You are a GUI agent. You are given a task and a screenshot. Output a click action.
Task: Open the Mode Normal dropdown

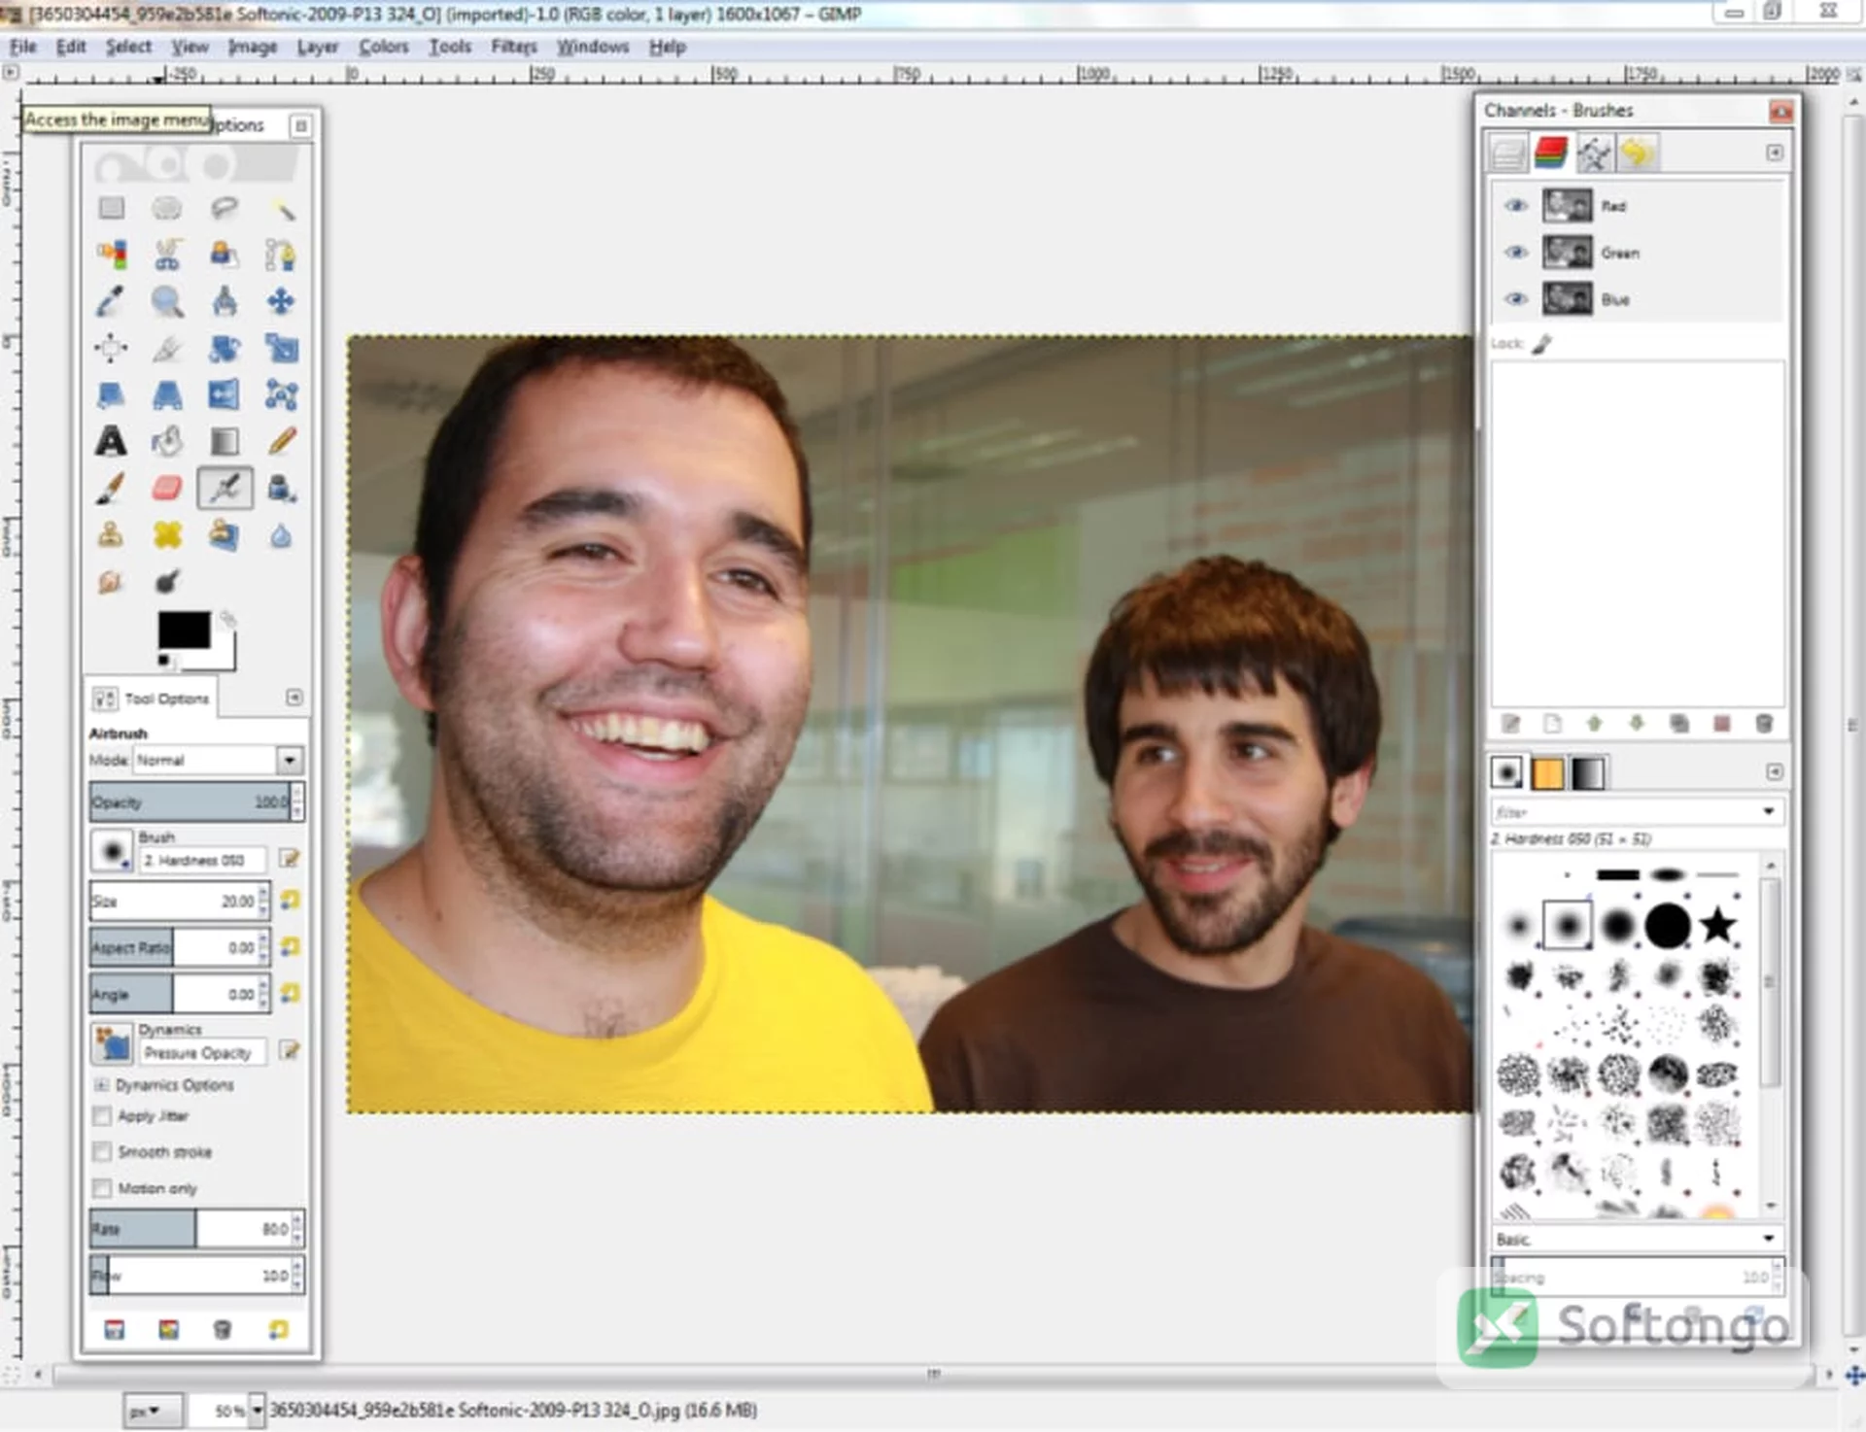point(219,760)
